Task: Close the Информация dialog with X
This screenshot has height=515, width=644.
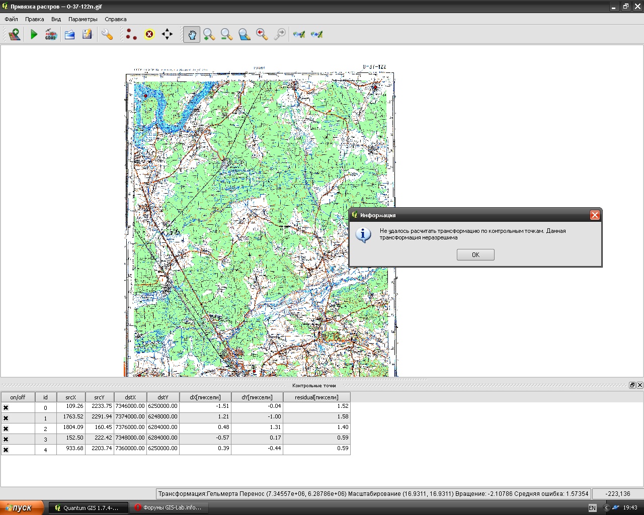Action: tap(595, 215)
